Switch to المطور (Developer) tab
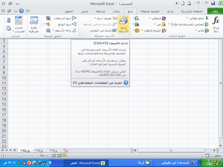This screenshot has height=167, width=223. pos(69,11)
